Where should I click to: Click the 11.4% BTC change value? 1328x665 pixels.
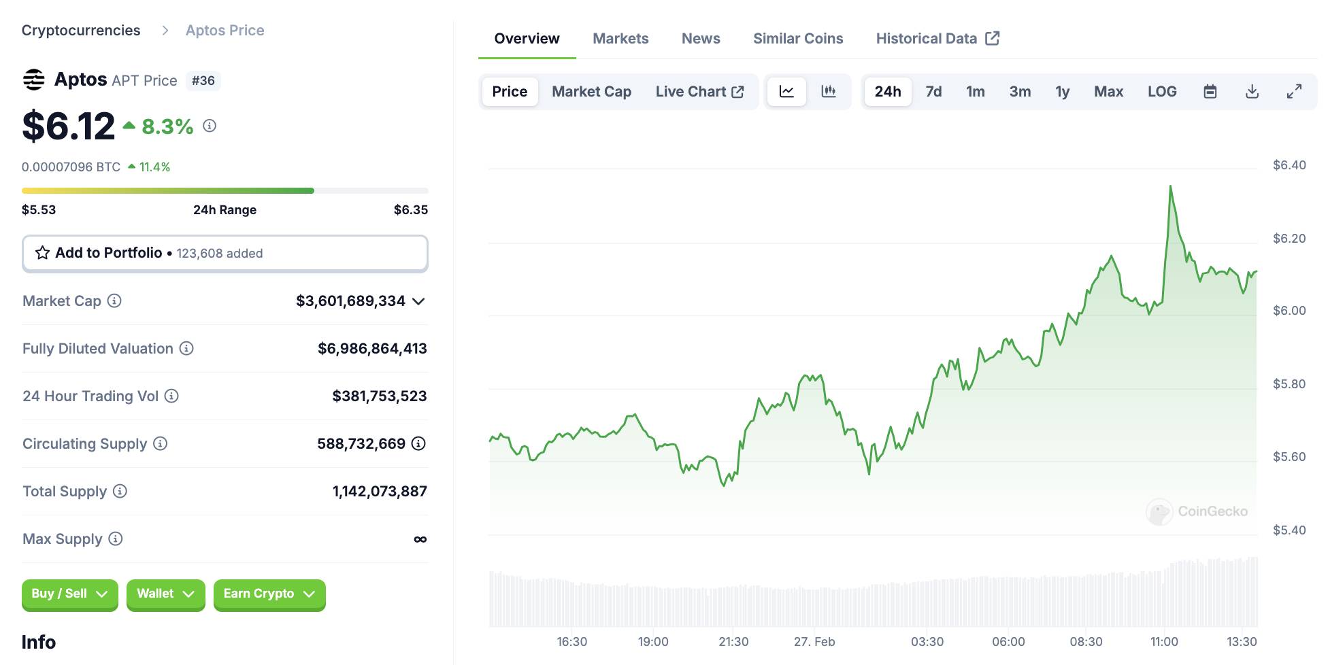[154, 167]
